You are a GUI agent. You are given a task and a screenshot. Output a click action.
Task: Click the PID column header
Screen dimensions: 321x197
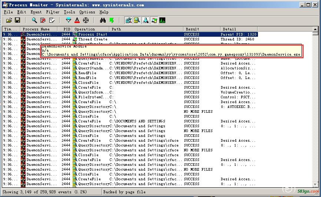click(65, 29)
